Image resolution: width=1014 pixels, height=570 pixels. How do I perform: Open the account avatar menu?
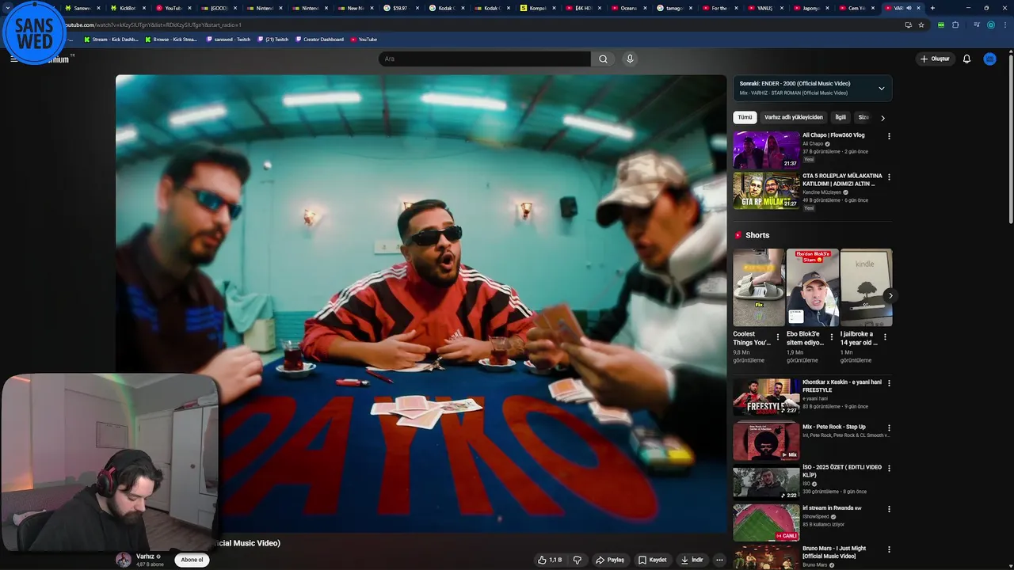[x=989, y=59]
